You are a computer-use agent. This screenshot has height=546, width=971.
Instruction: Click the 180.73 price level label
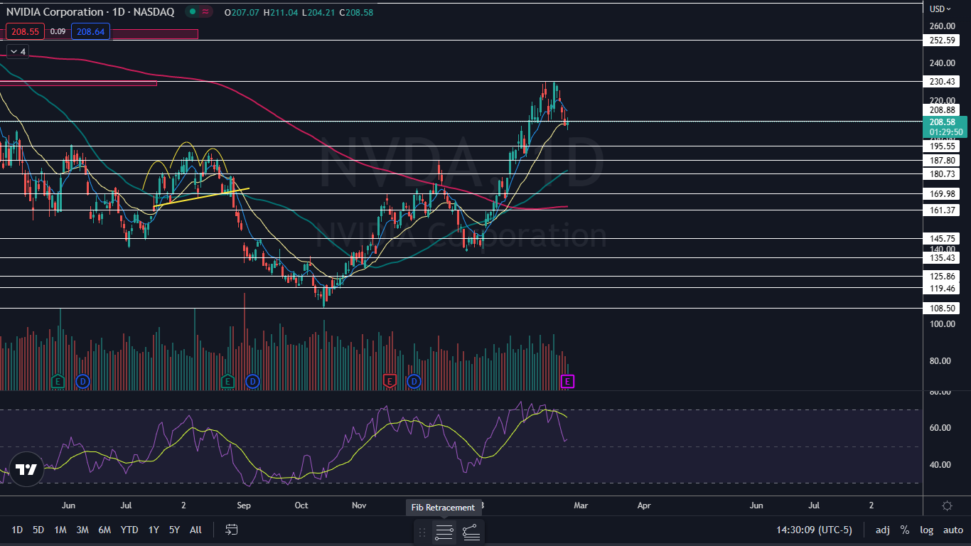(x=943, y=174)
